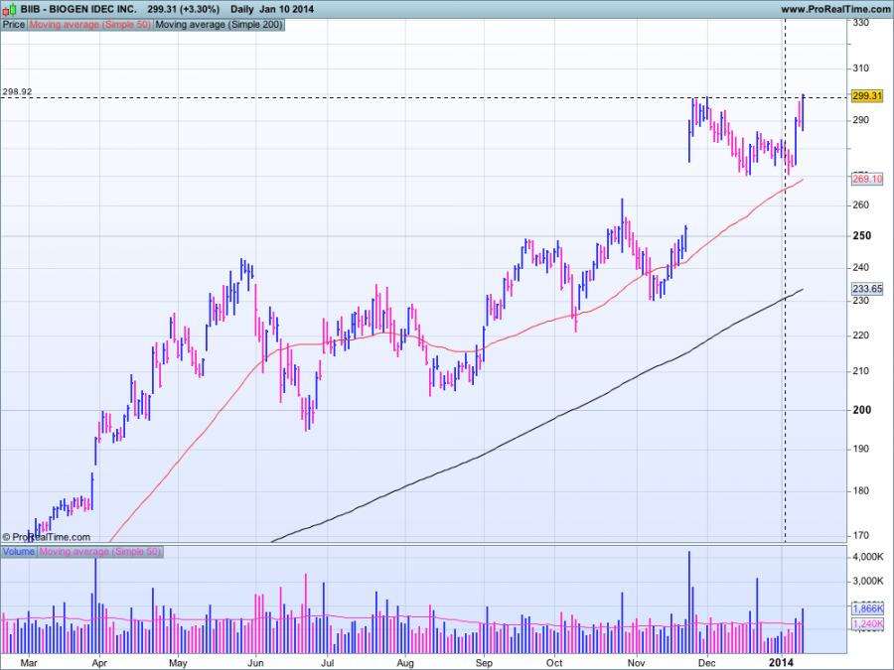Screen dimensions: 894x670
Task: Click the 290 price axis label
Action: point(861,120)
